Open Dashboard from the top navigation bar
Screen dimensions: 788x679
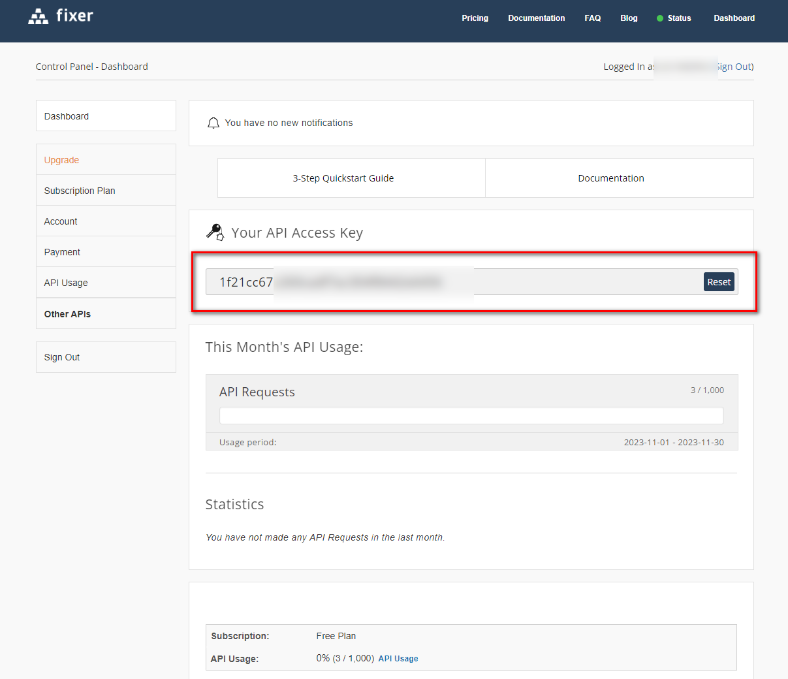click(x=734, y=18)
